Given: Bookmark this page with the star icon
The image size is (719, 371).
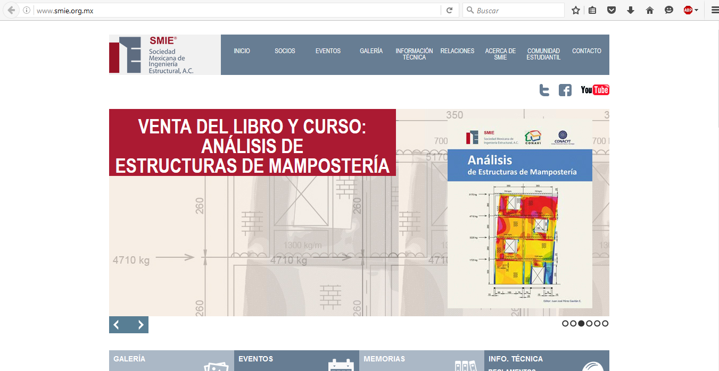Looking at the screenshot, I should pos(575,10).
